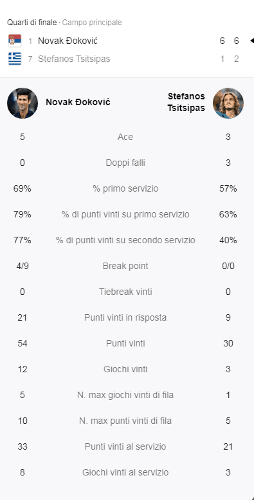
Task: Select the Doppi falli statistic label
Action: pos(125,163)
